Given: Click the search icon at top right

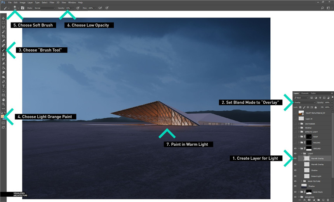Looking at the screenshot, I should coord(323,8).
